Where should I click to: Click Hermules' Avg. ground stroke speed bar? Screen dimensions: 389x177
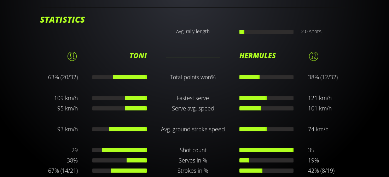tap(266, 129)
